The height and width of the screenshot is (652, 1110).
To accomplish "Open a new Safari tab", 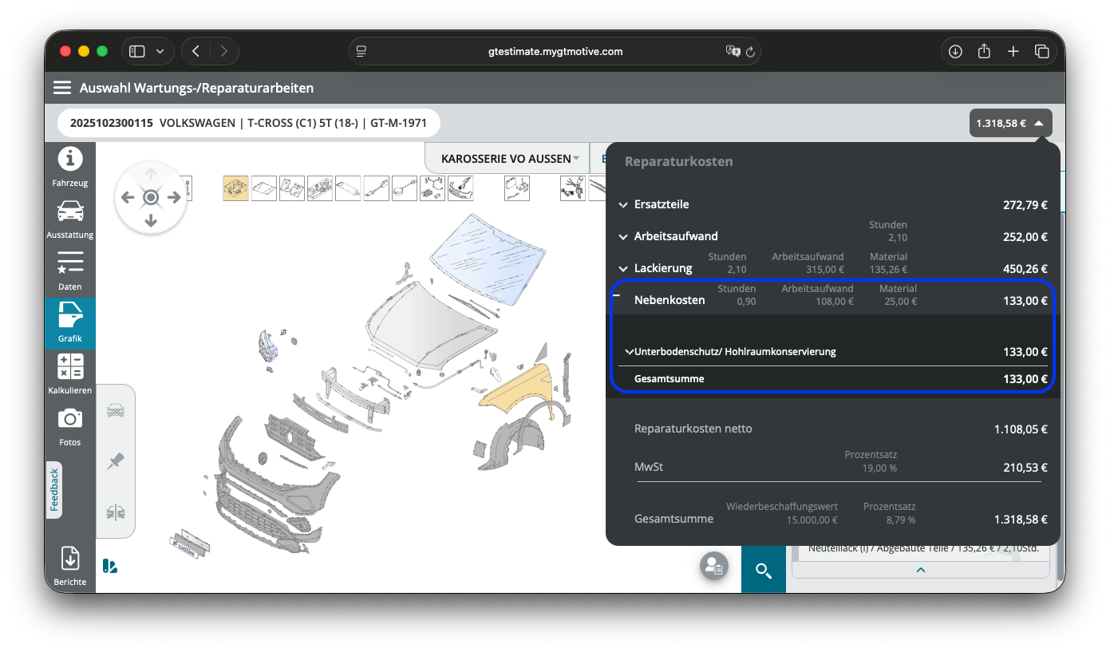I will coord(1013,51).
